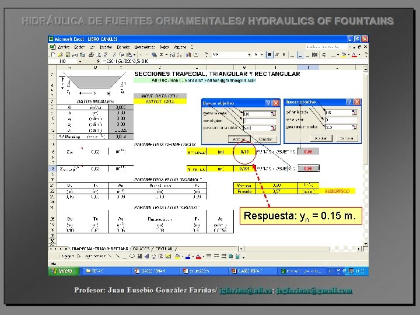Select the Arrow drawing tool
The image size is (420, 315).
[117, 256]
